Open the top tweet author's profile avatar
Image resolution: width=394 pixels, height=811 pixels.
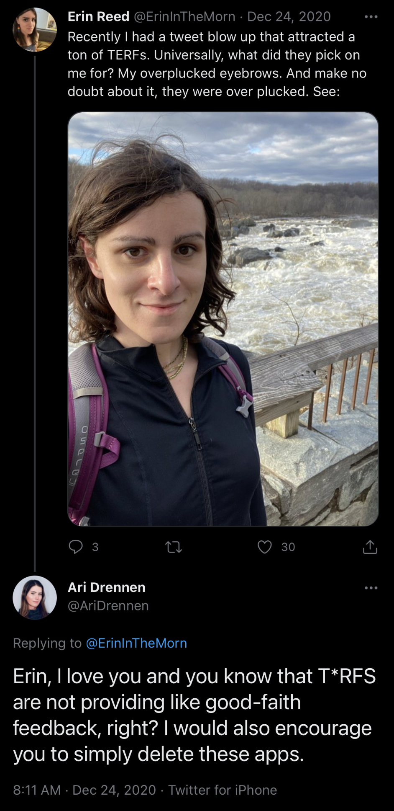35,30
